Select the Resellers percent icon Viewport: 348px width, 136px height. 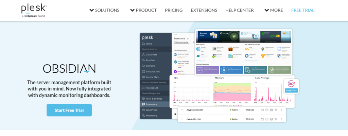(143, 60)
